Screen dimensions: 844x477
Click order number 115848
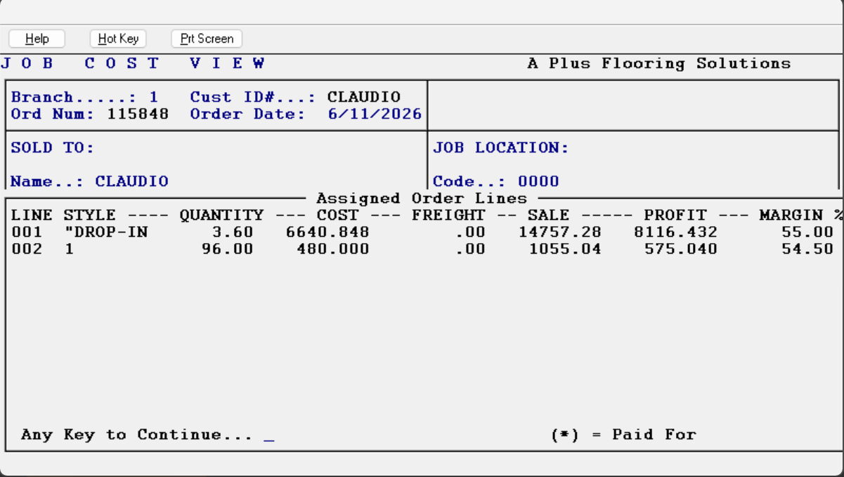[138, 114]
